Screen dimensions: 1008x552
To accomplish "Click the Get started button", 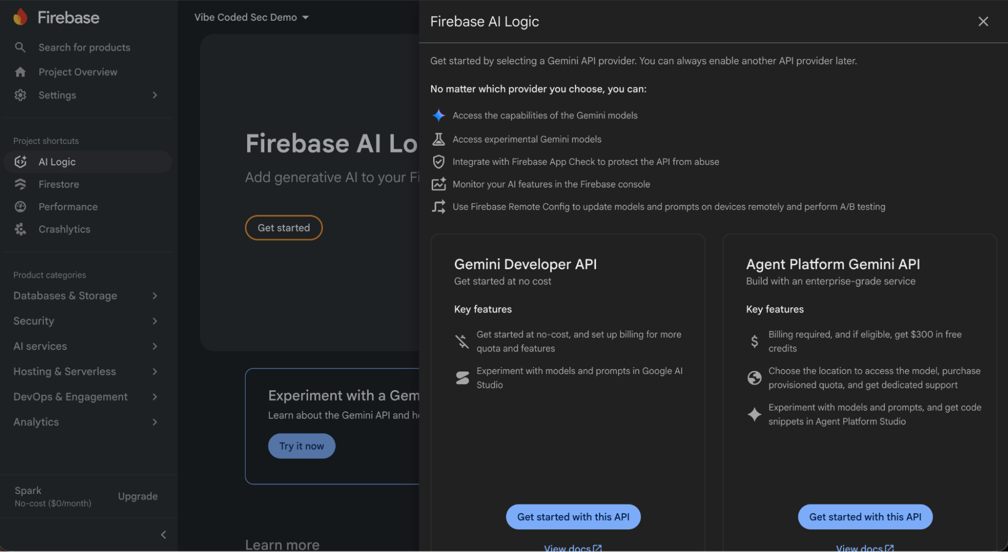I will (x=284, y=228).
